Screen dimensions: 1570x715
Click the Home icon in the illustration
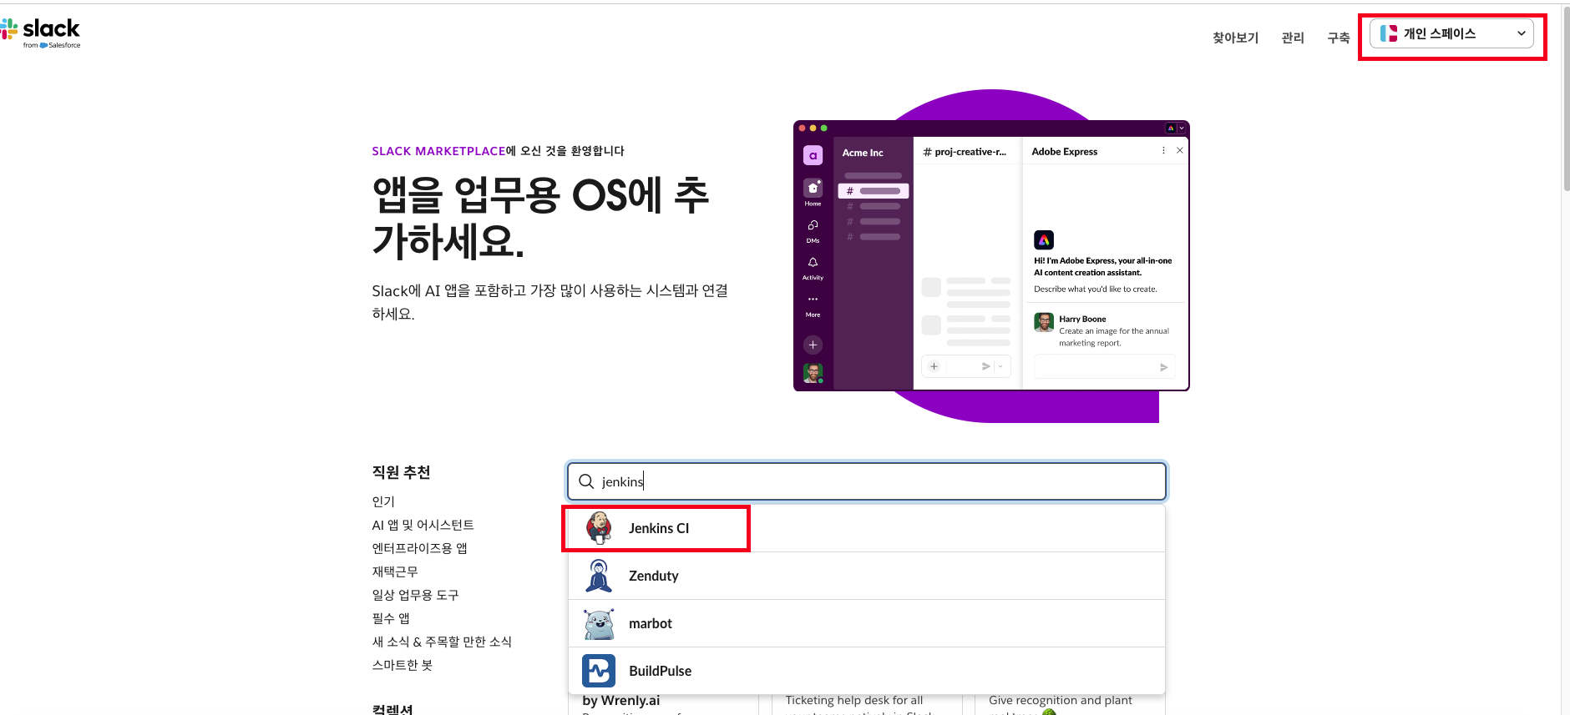click(813, 188)
